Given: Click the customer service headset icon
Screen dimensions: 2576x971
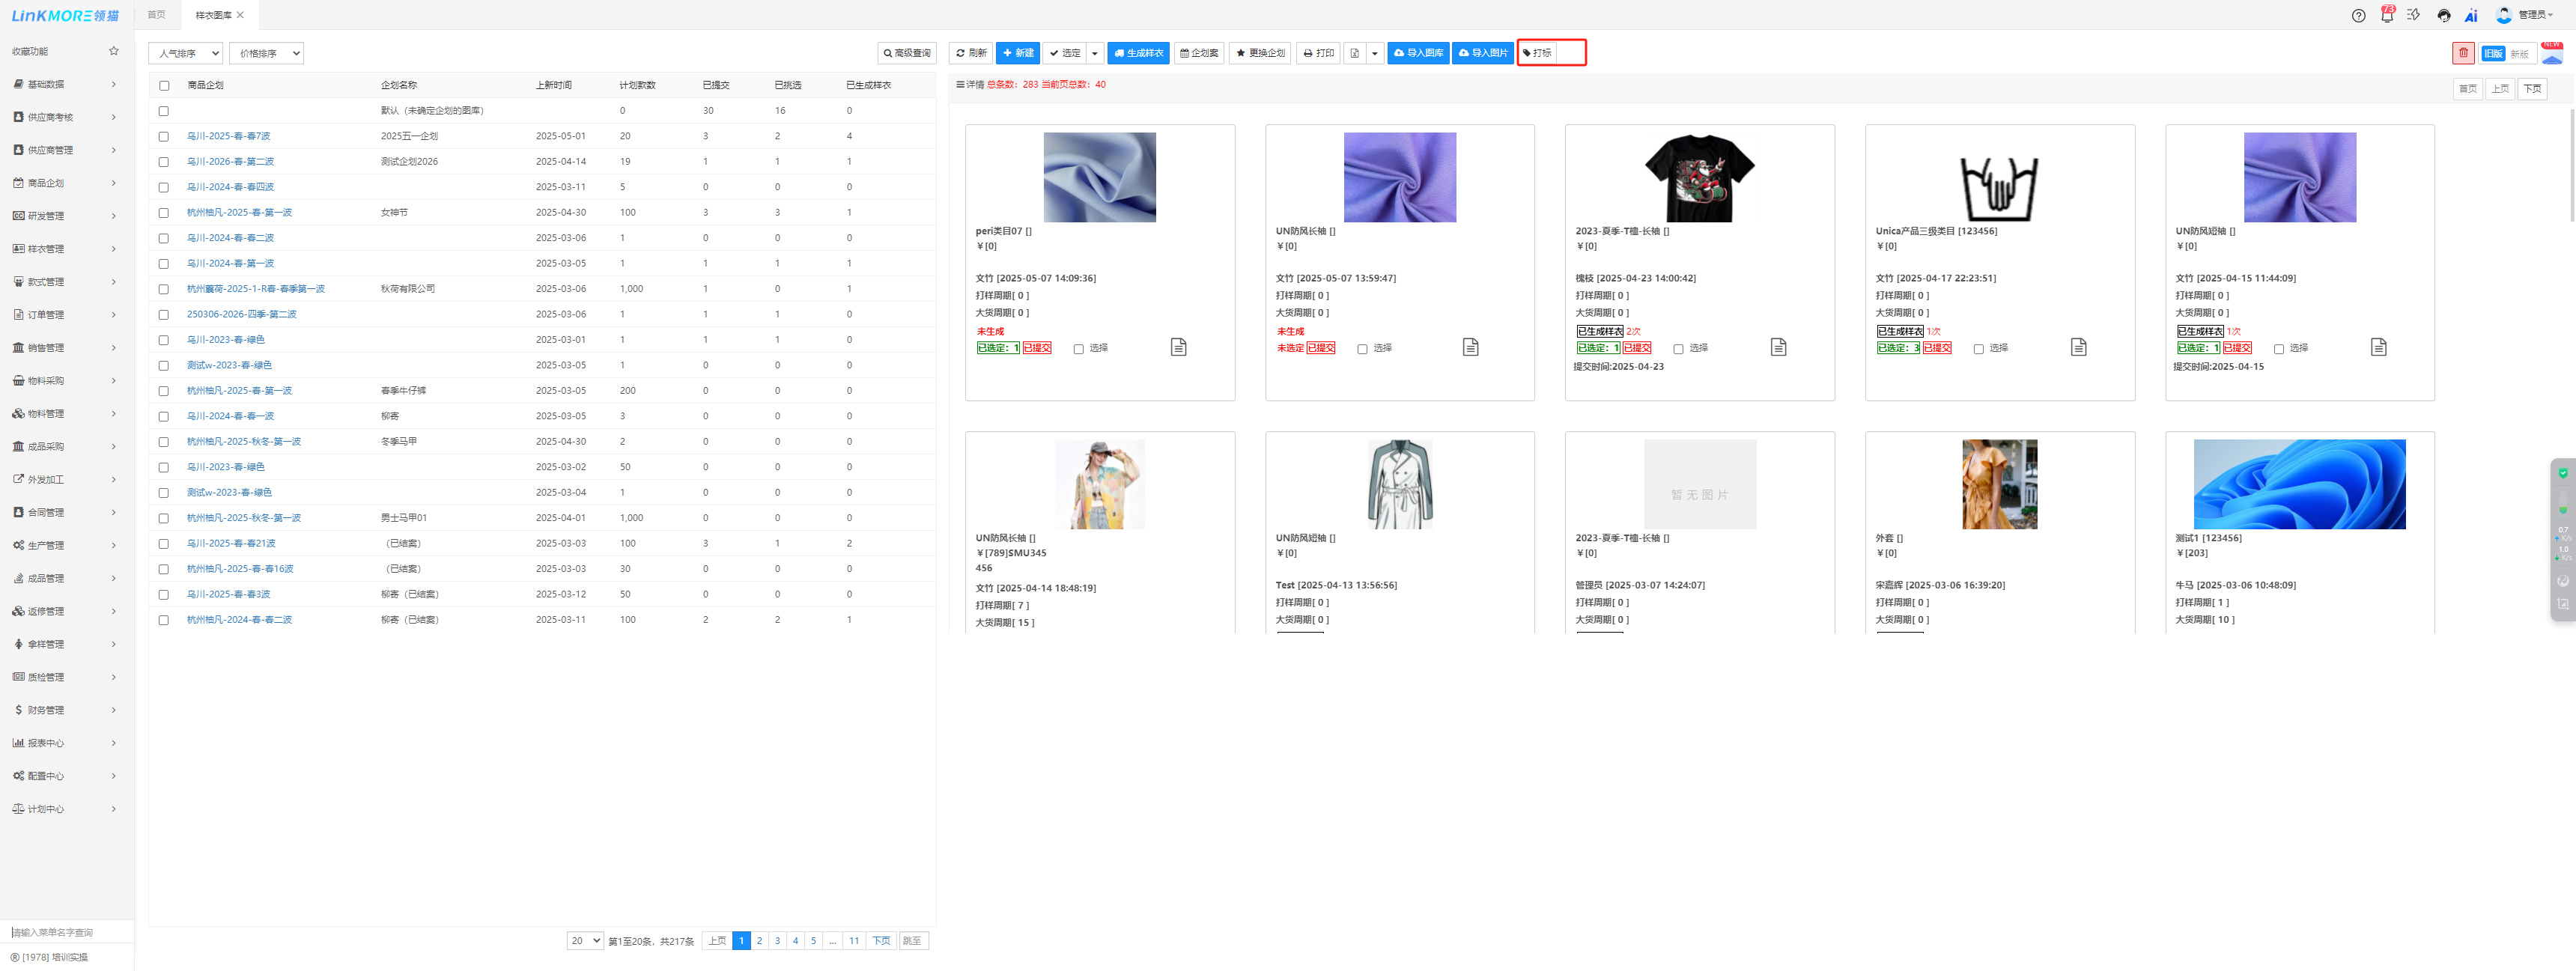Looking at the screenshot, I should [x=2444, y=15].
